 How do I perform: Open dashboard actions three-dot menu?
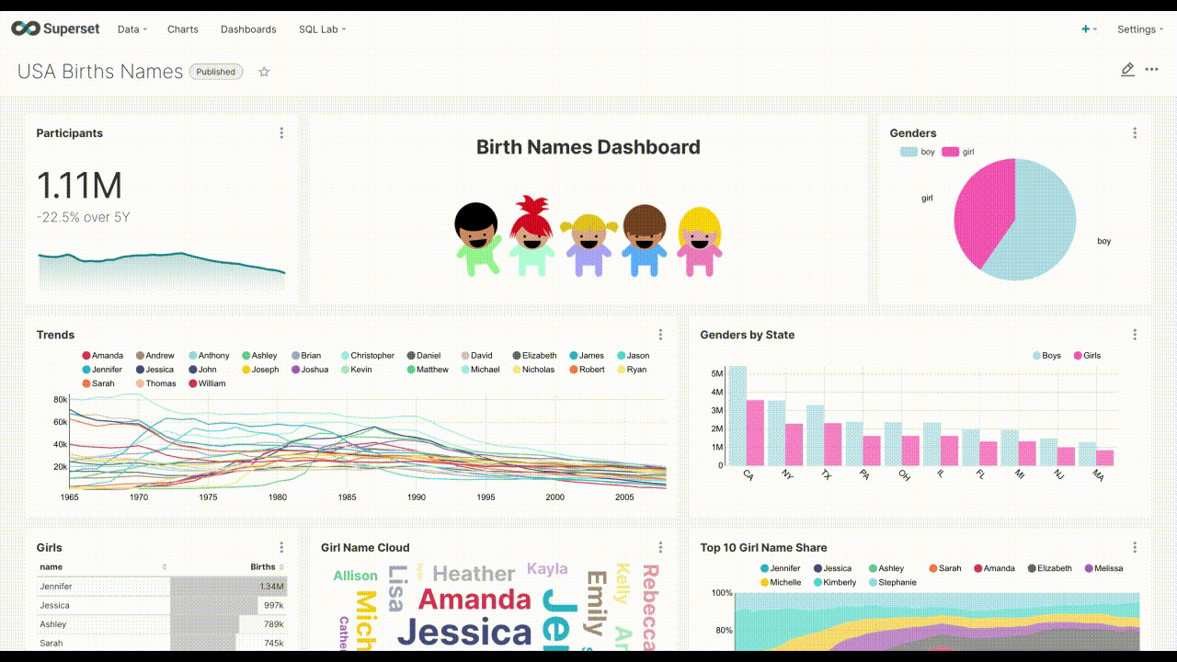[x=1151, y=70]
